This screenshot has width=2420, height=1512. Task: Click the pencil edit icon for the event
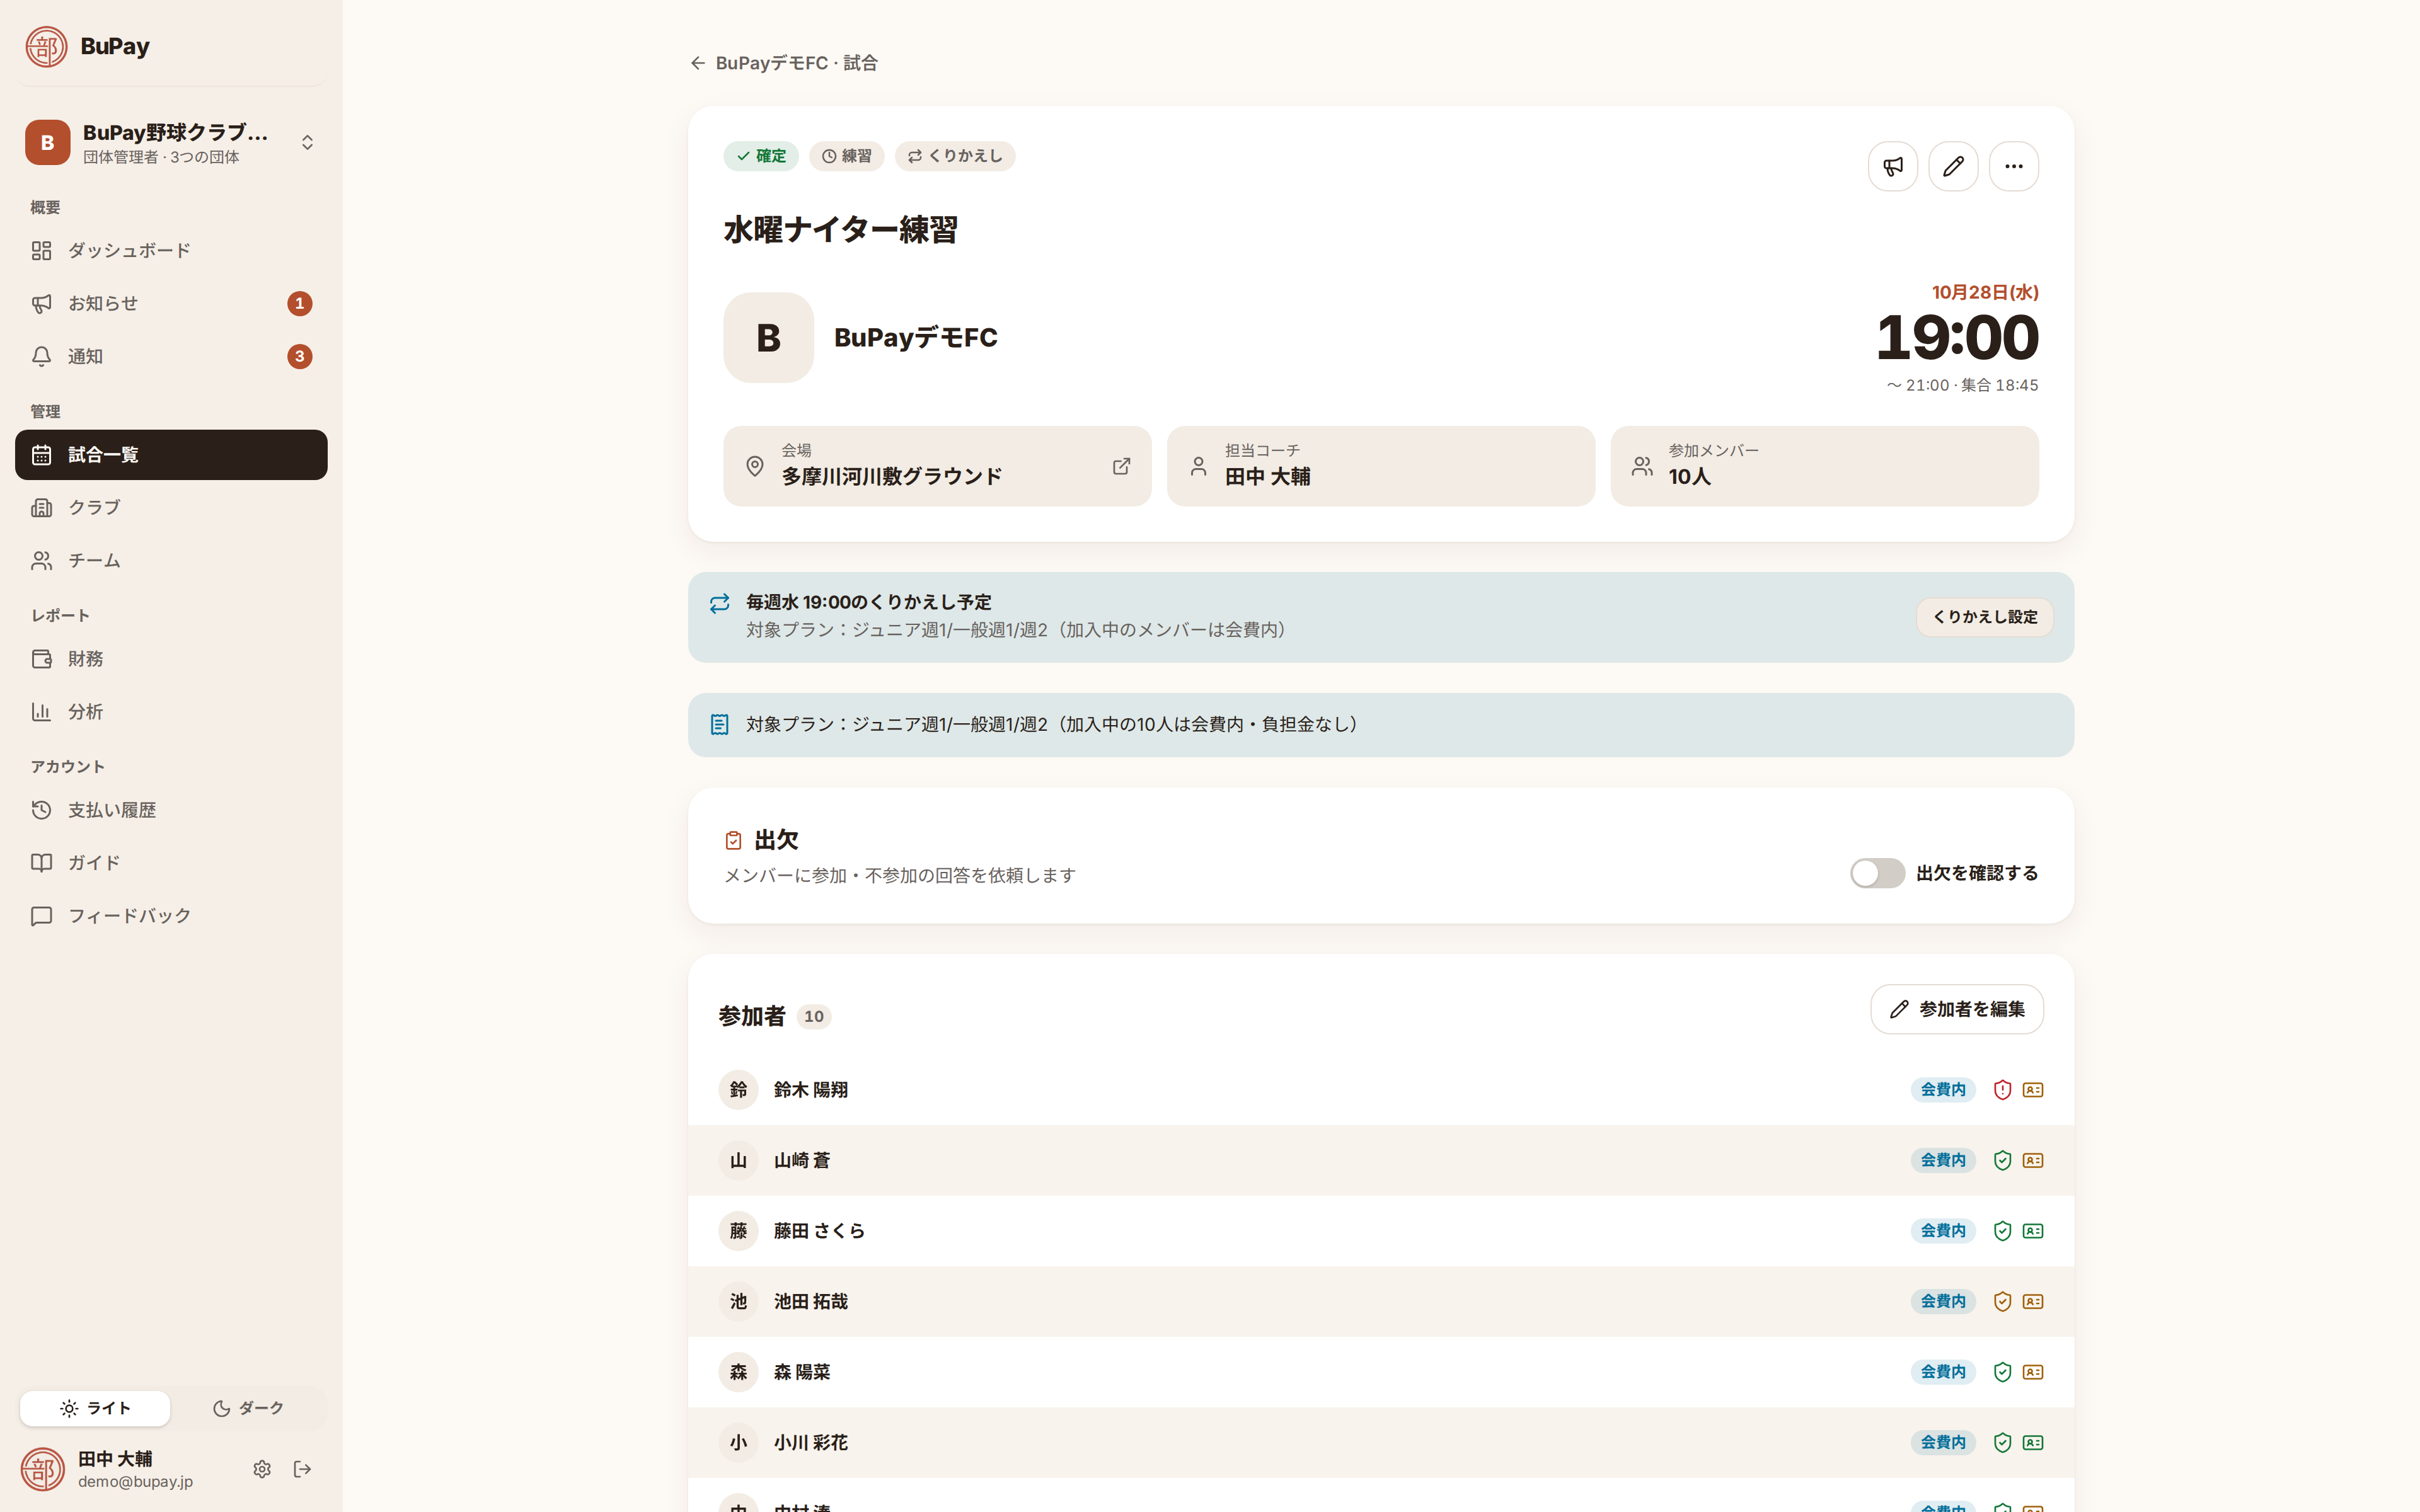[1953, 166]
